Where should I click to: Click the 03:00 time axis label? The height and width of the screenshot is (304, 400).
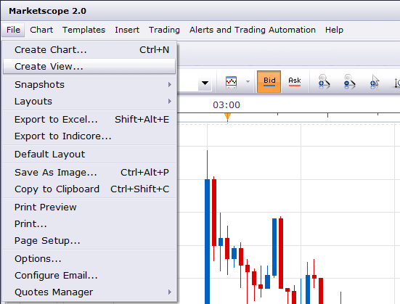pos(226,105)
